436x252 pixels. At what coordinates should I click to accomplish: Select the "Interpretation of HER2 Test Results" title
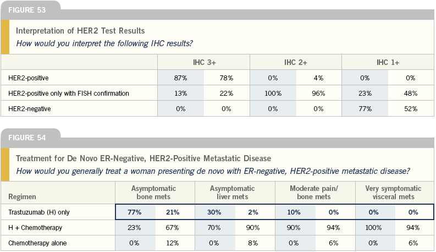click(x=80, y=30)
